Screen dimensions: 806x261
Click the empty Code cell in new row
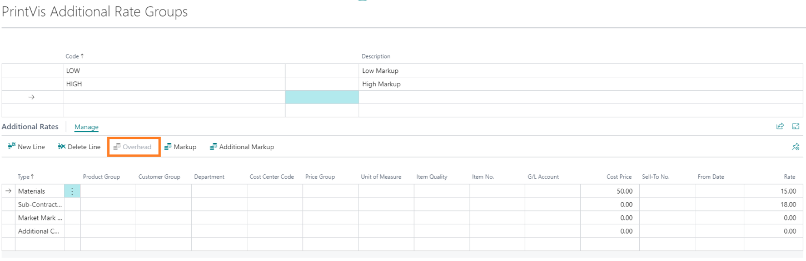click(x=174, y=97)
